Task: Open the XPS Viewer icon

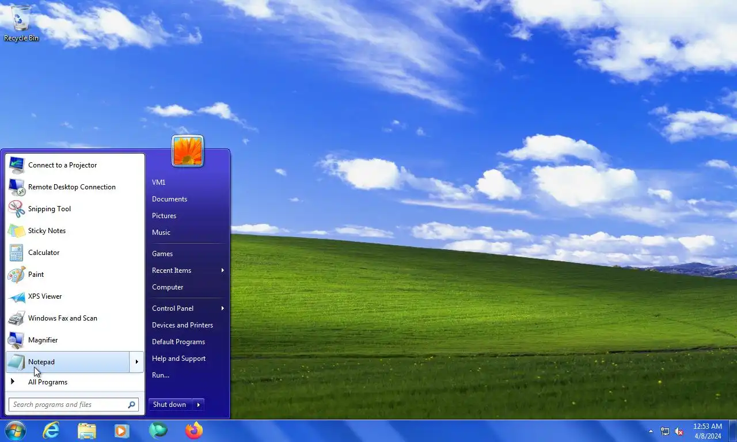Action: 16,296
